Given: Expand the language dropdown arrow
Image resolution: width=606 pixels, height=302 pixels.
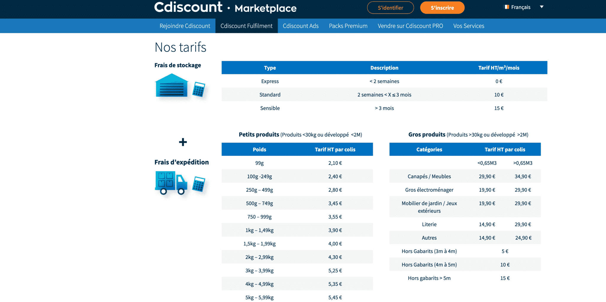Looking at the screenshot, I should pyautogui.click(x=541, y=7).
